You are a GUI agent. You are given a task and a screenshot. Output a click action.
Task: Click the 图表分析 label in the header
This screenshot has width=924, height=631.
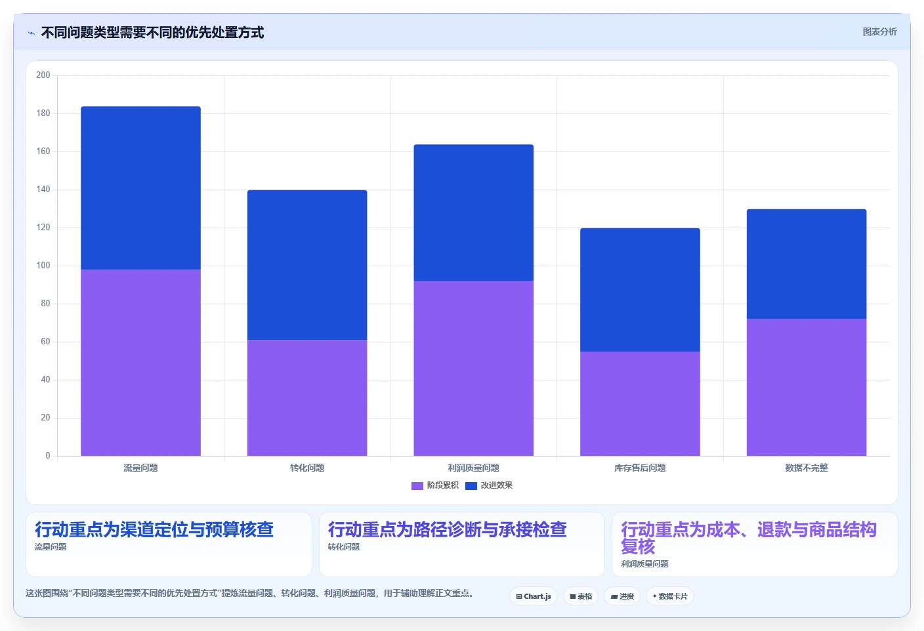click(879, 31)
